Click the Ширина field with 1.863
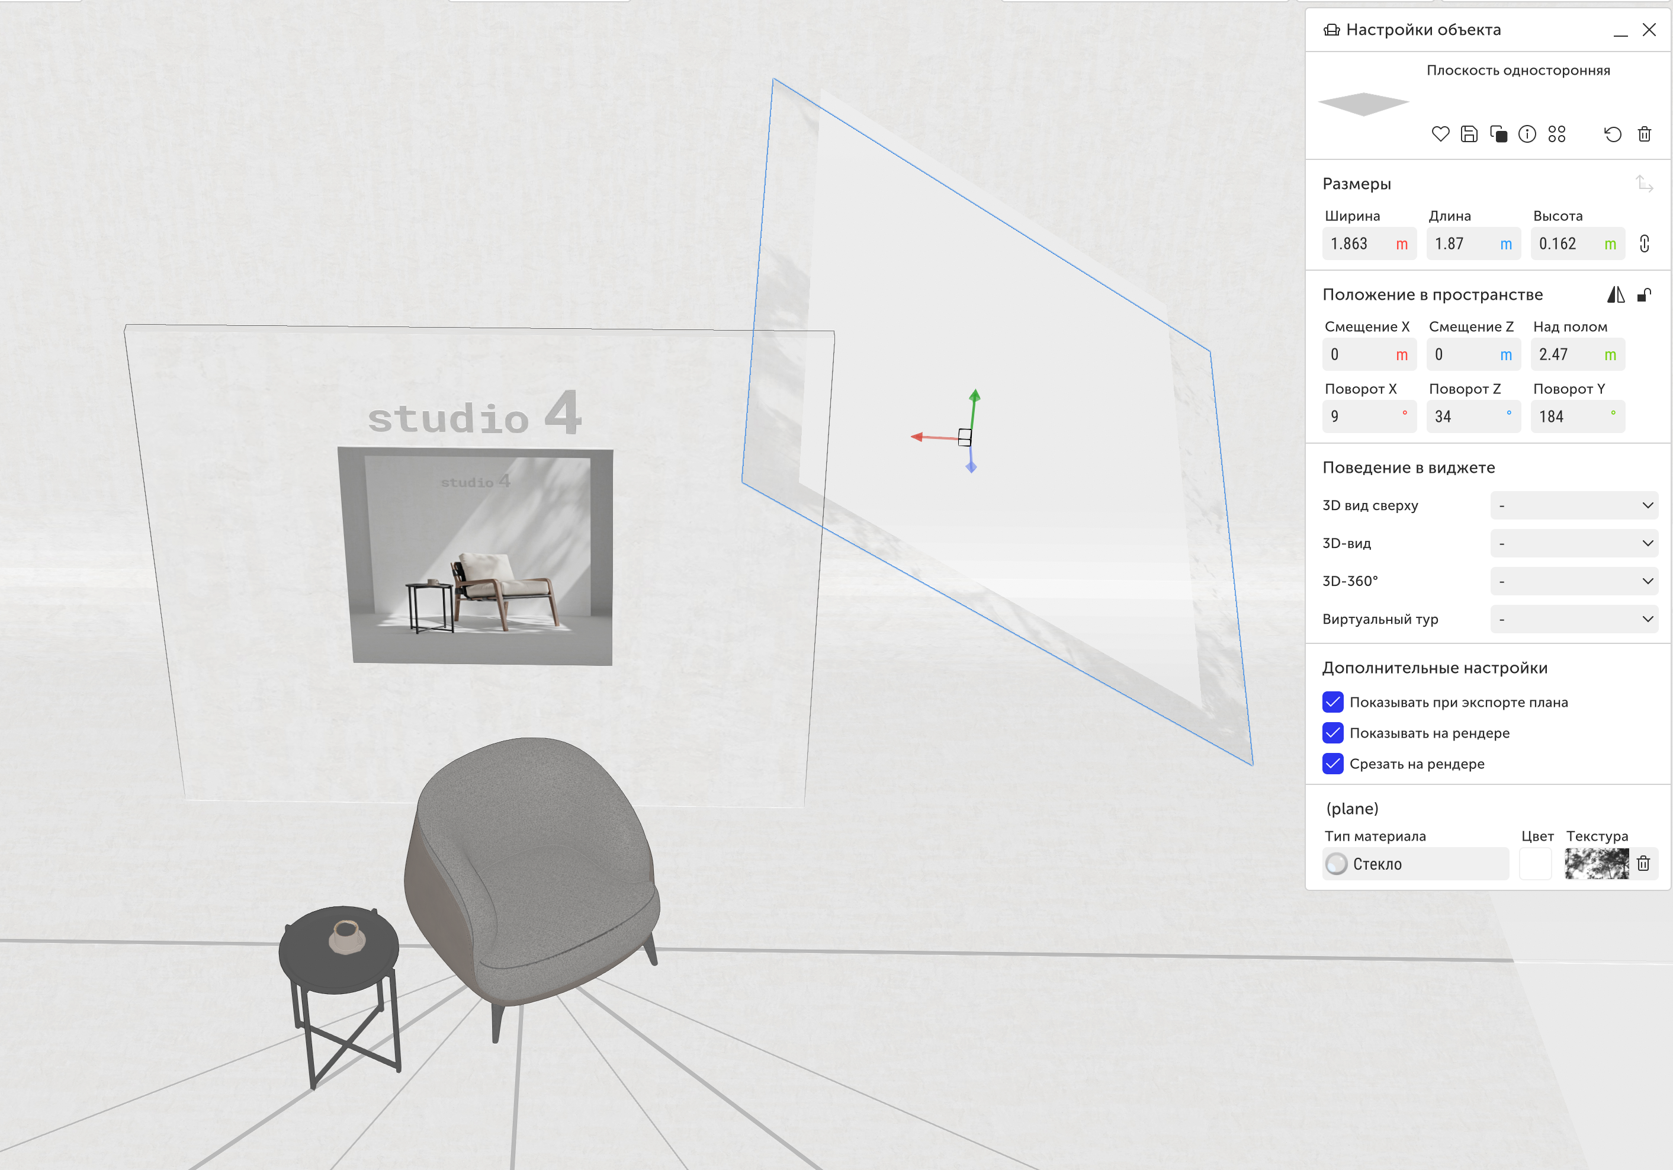This screenshot has width=1673, height=1170. click(1369, 243)
